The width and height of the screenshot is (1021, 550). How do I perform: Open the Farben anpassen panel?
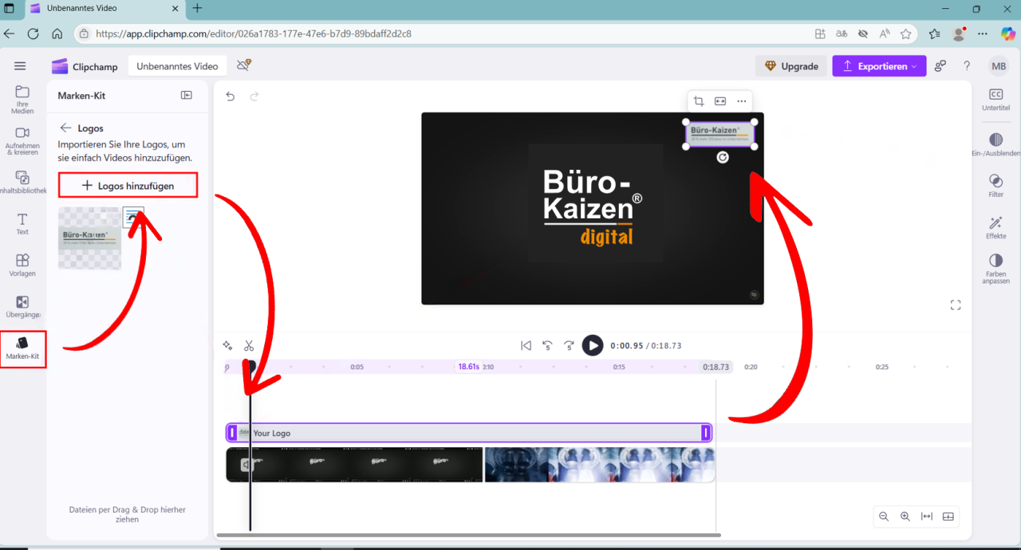coord(995,269)
